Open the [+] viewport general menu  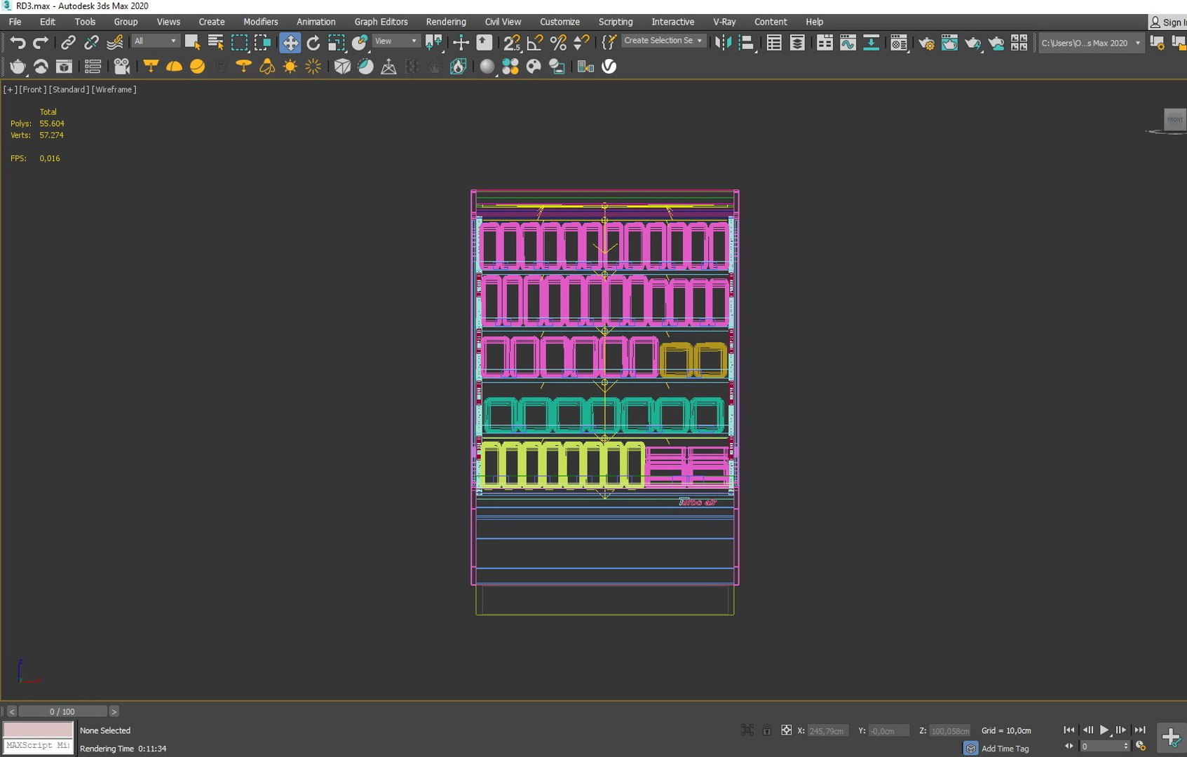(11, 90)
